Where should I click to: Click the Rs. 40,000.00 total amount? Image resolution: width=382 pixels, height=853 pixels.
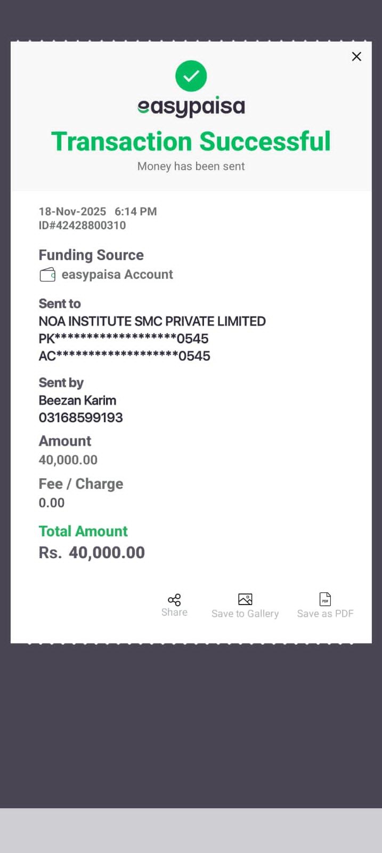click(92, 553)
